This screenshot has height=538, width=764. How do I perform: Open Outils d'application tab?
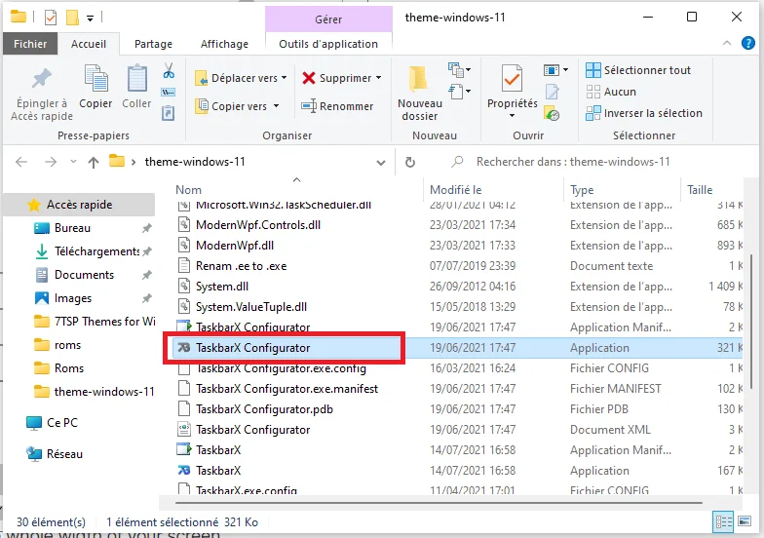click(328, 44)
